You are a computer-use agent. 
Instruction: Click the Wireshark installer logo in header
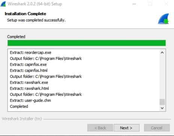point(163,19)
